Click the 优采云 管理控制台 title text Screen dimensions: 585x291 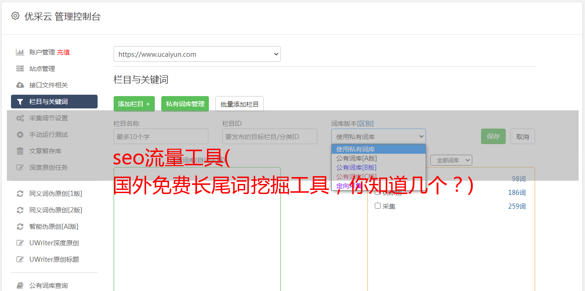tap(62, 16)
